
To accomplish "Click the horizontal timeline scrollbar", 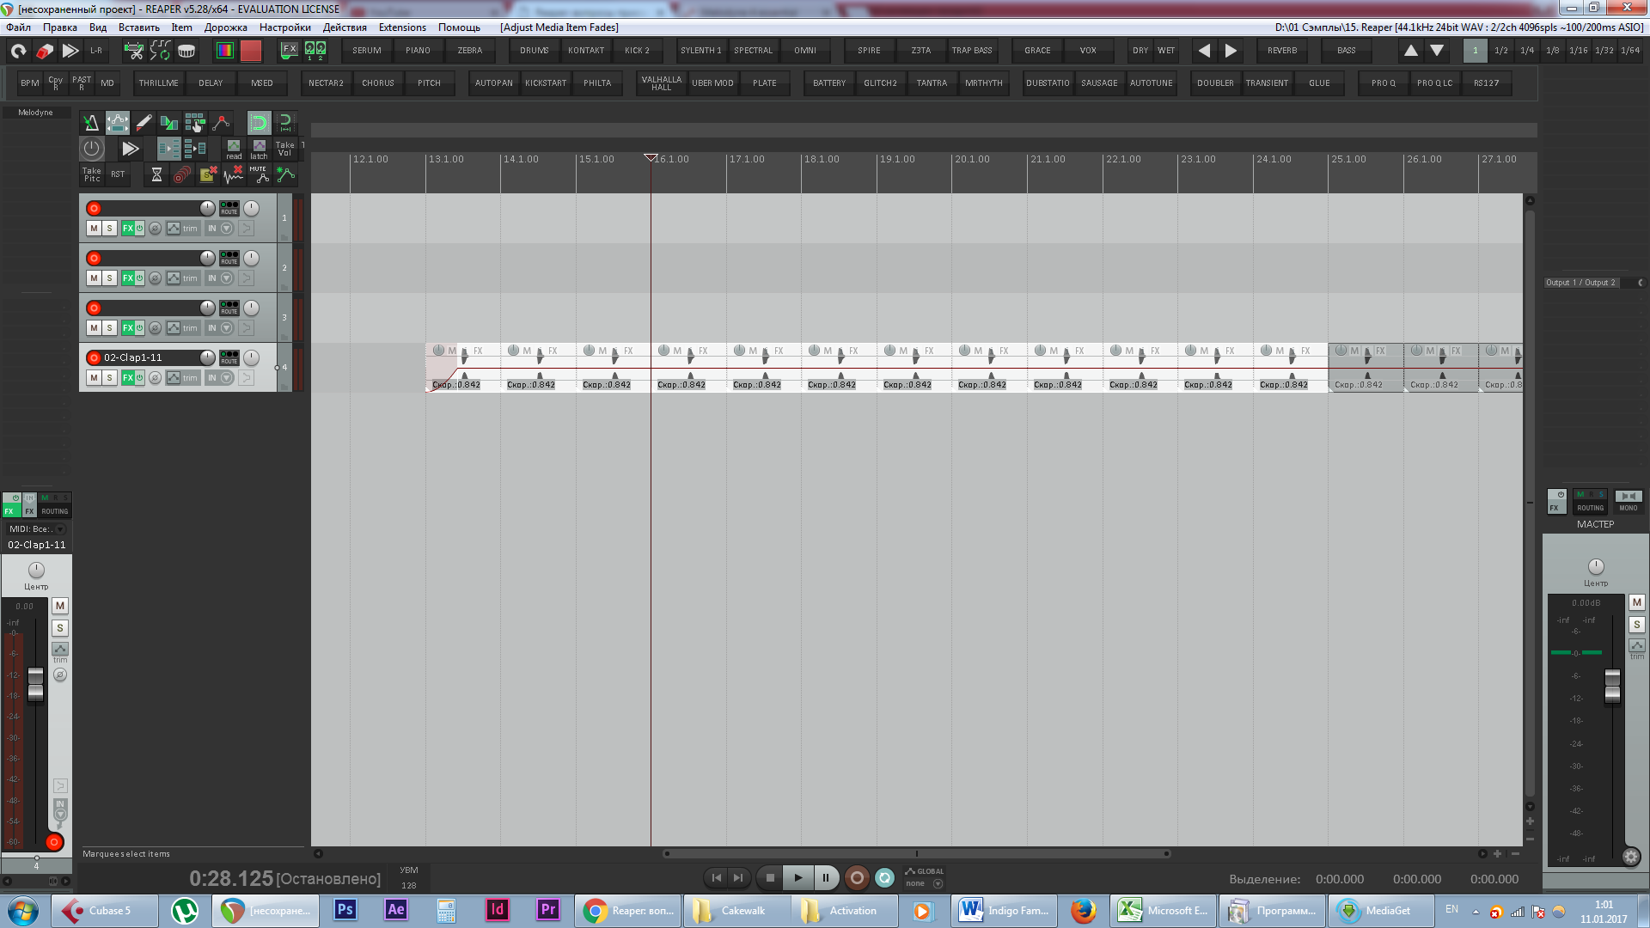I will click(x=916, y=854).
